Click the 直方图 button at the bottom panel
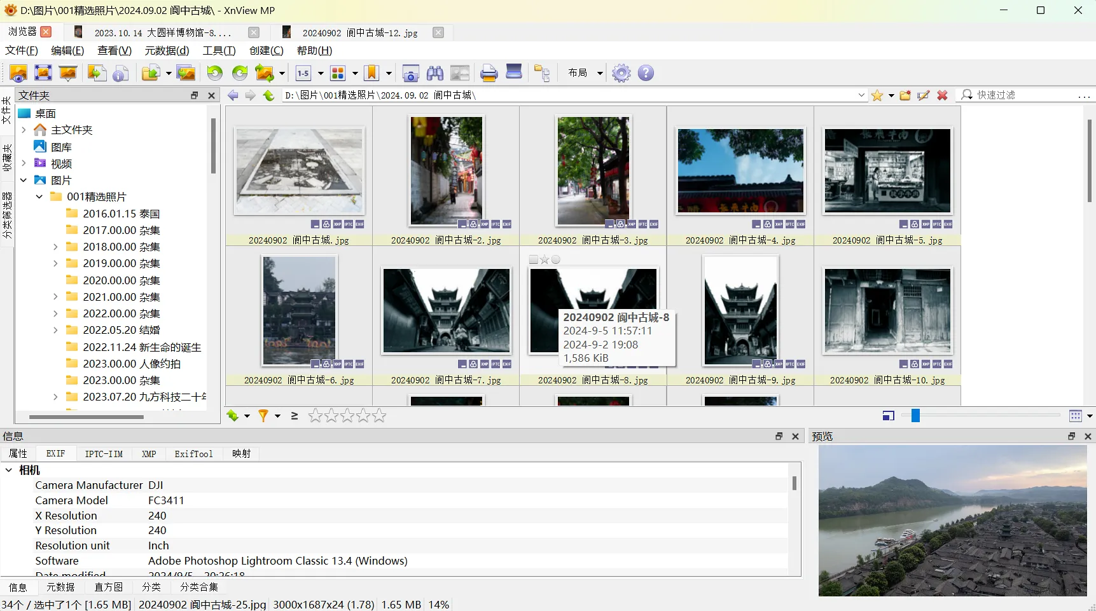 [x=108, y=587]
